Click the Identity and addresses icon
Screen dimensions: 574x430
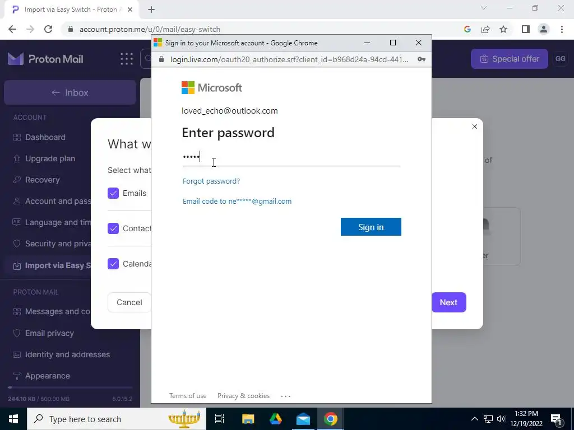point(17,354)
